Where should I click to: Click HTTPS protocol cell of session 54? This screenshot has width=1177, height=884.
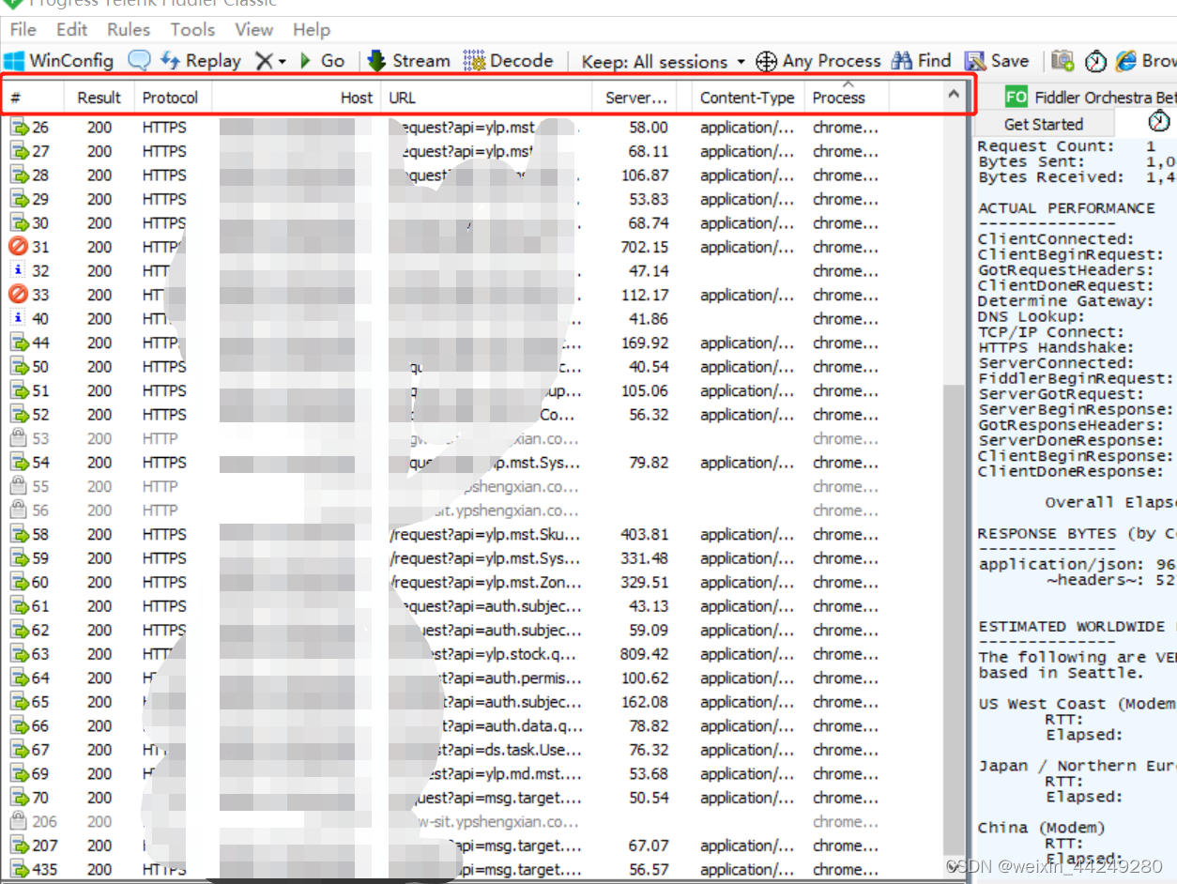coord(164,463)
